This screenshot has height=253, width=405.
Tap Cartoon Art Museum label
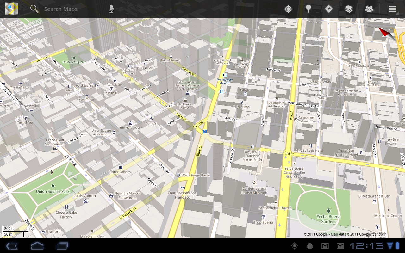click(x=306, y=120)
